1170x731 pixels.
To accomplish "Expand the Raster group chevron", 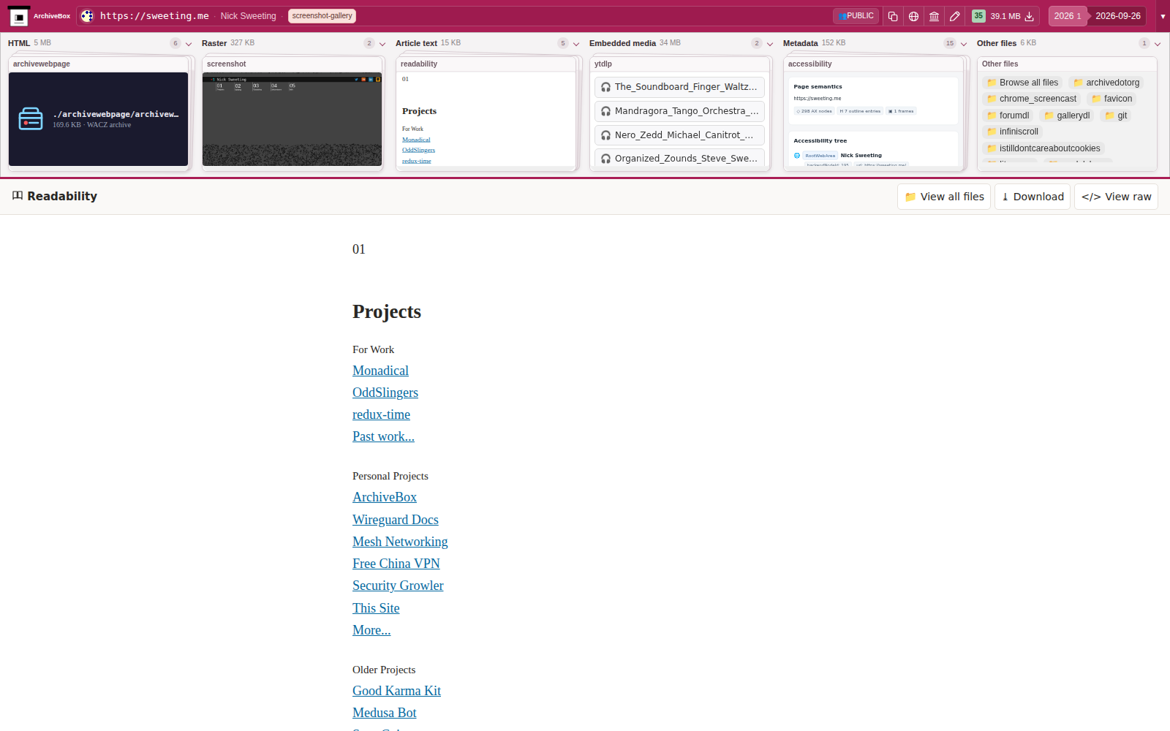I will pos(382,44).
